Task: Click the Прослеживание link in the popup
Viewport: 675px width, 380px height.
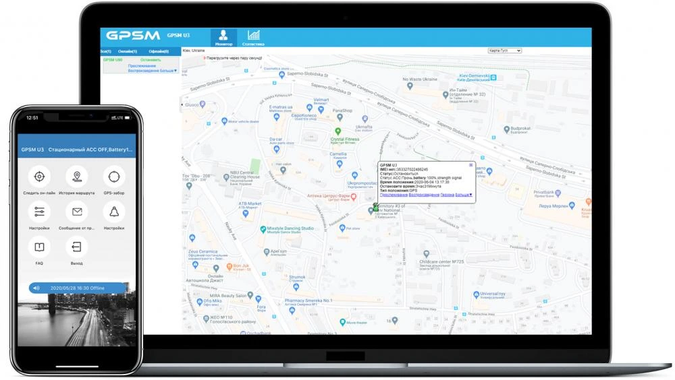Action: click(x=394, y=195)
